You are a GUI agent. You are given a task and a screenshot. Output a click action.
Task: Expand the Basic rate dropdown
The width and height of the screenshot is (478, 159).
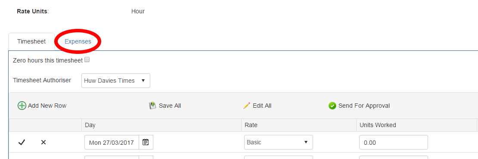279,142
